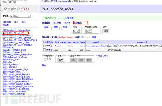Image resolution: width=162 pixels, height=106 pixels.
Task: Sort by the id column header
Action: coord(52,42)
